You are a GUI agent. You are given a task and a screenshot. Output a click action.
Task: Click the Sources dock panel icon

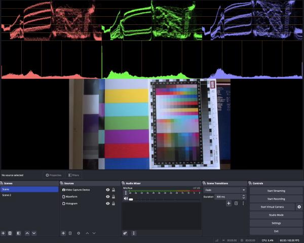(62, 183)
